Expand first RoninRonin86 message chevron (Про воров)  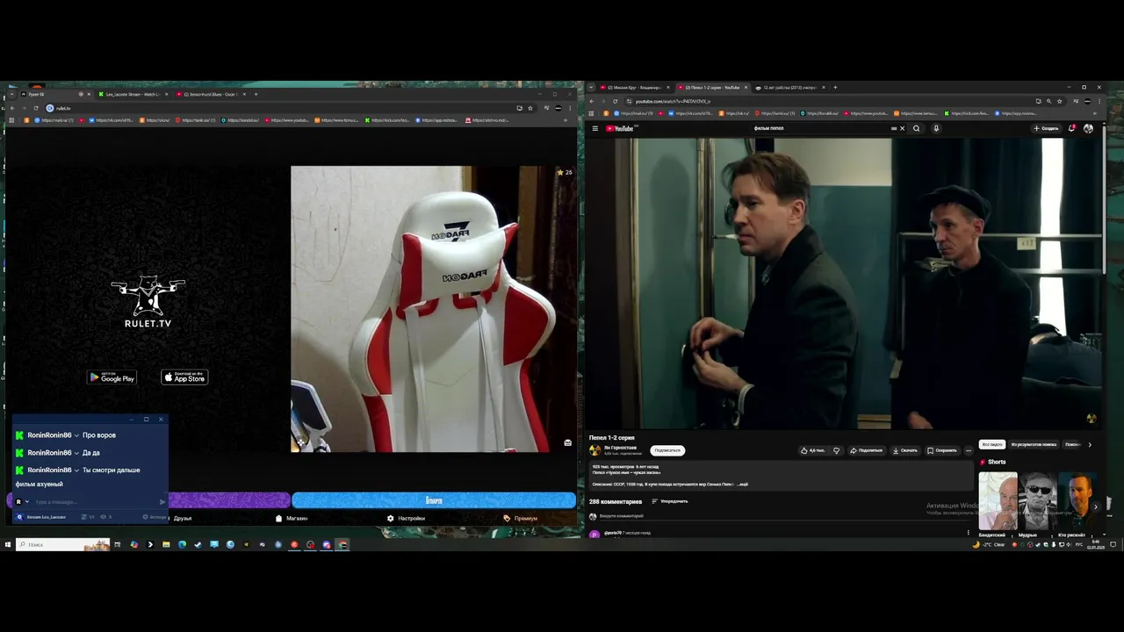point(76,435)
